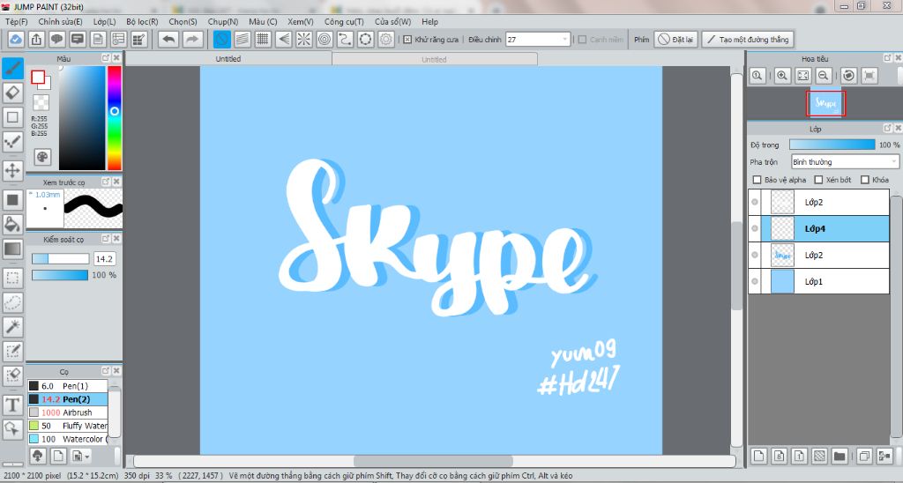903x483 pixels.
Task: Select the dashed rectangle Selection tool
Action: [x=12, y=278]
